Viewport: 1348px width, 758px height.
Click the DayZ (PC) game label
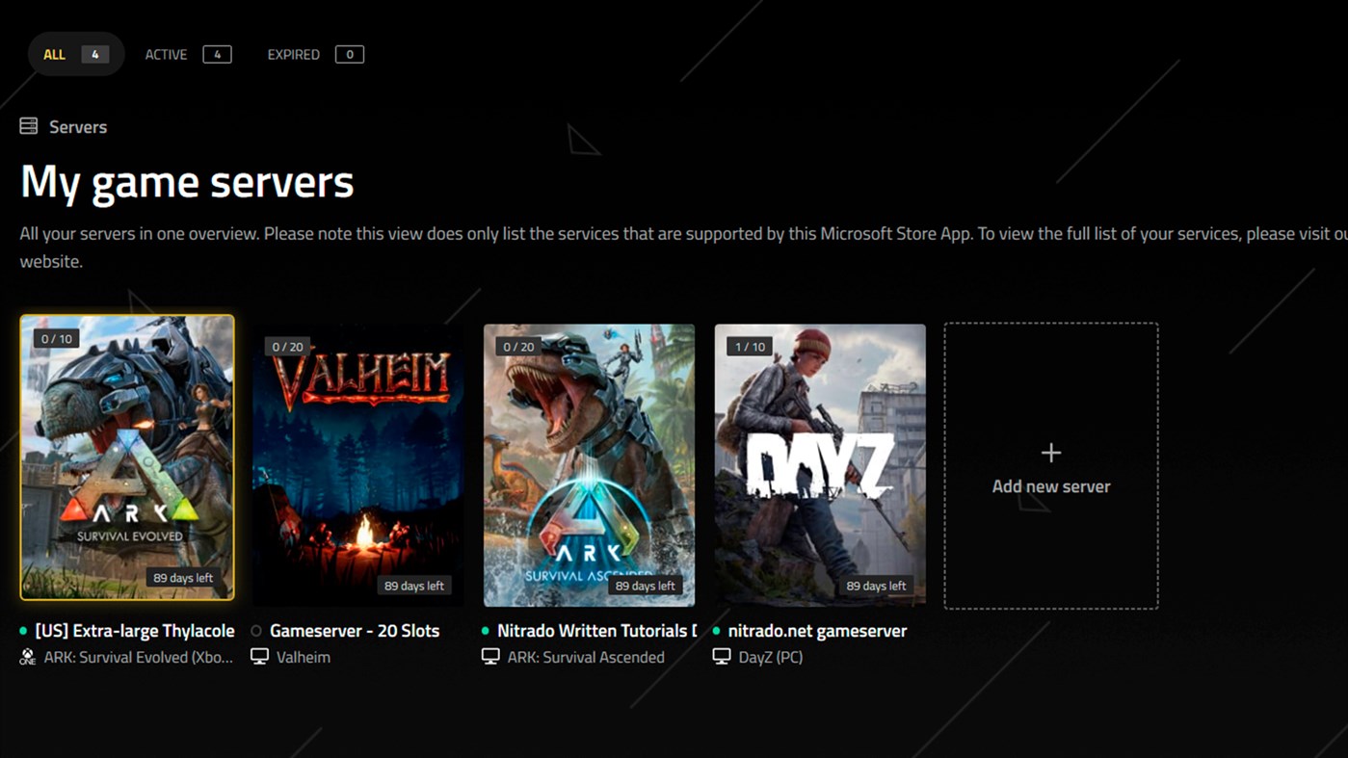coord(771,658)
